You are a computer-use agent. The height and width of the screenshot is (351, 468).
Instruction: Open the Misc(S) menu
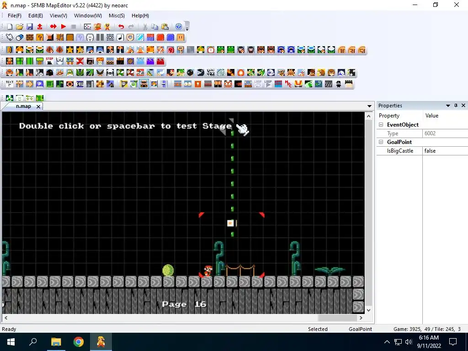tap(117, 16)
